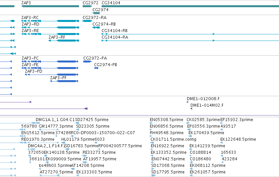Click EST EP15932.3prime
This screenshot has height=177, width=279.
click(237, 120)
